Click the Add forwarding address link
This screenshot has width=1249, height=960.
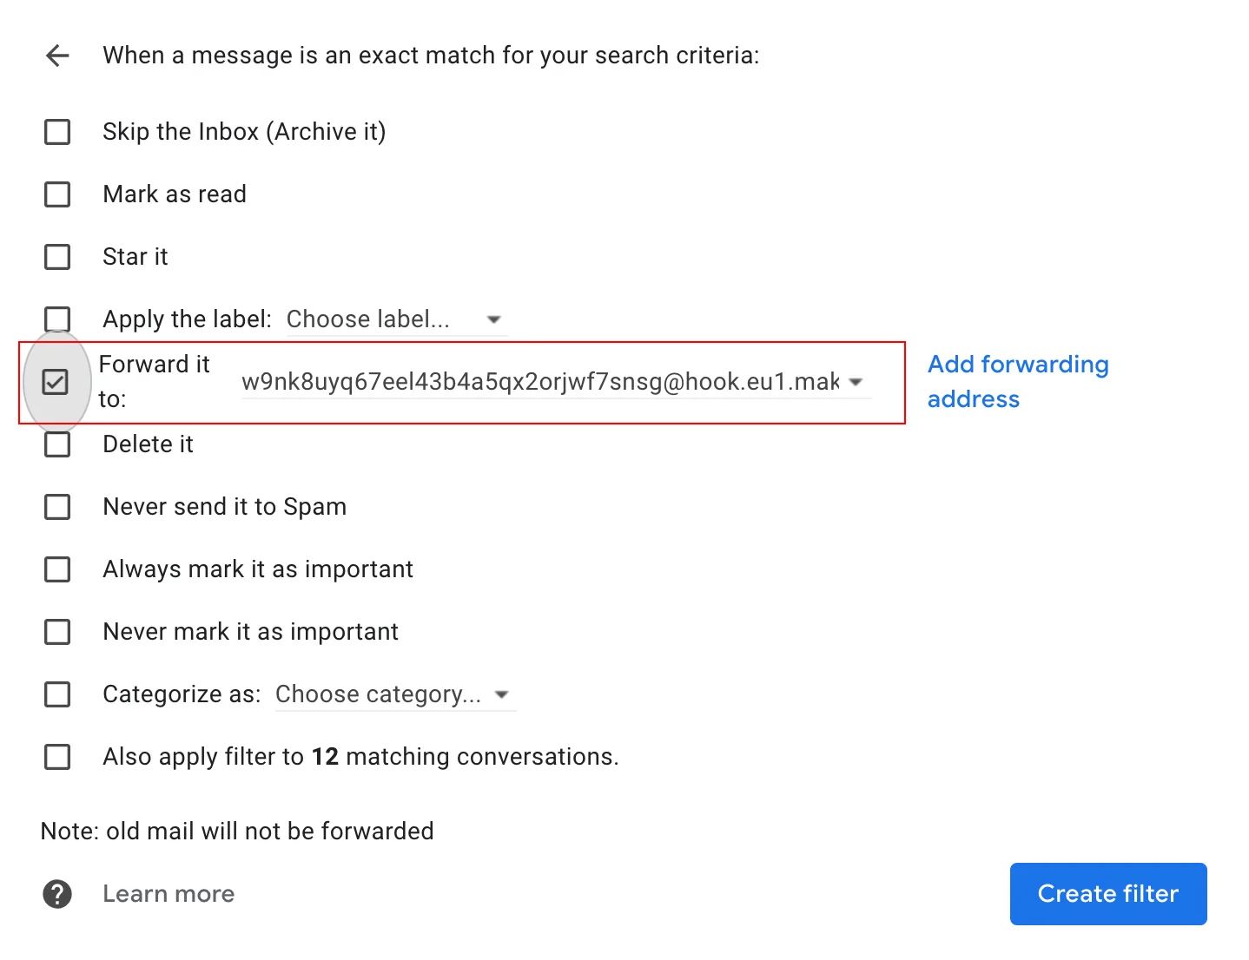click(1018, 382)
